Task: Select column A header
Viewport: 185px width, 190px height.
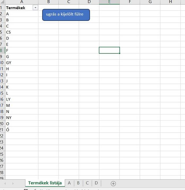Action: pyautogui.click(x=22, y=2)
